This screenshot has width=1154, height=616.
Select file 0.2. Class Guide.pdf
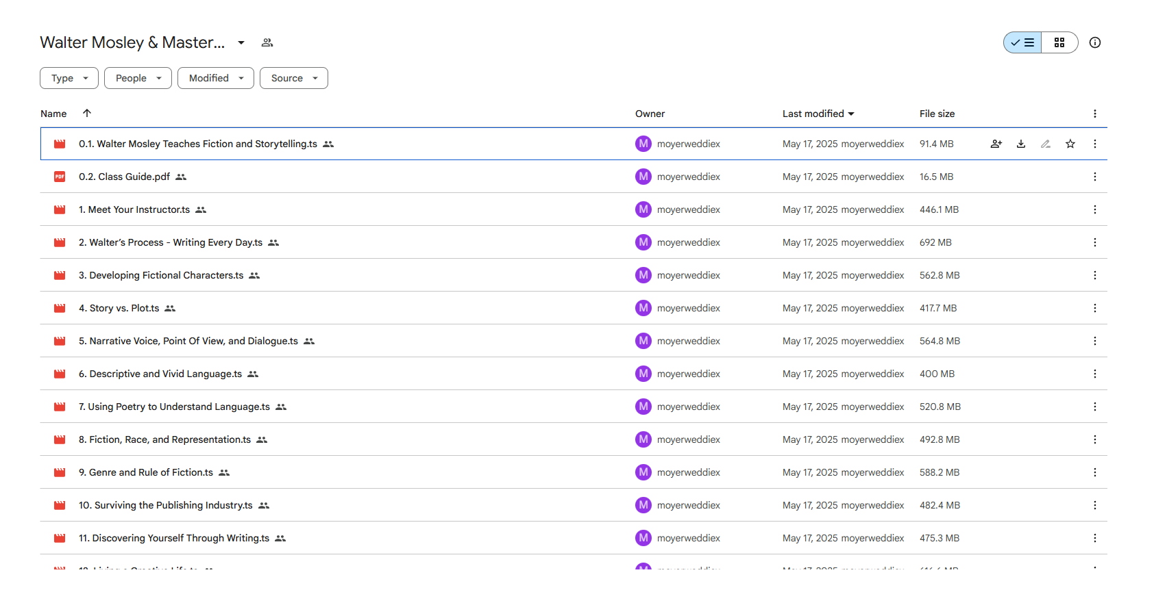[x=574, y=177]
